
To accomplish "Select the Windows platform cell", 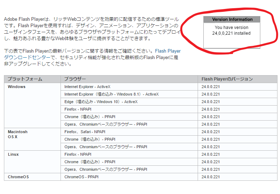I will [32, 105].
